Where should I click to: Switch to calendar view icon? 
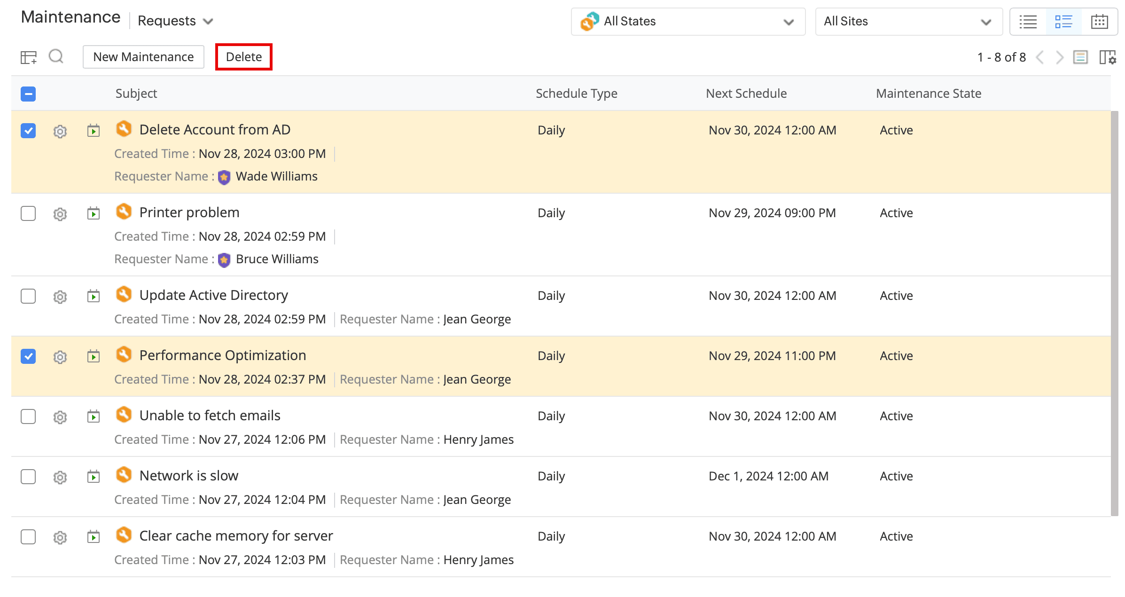tap(1099, 22)
